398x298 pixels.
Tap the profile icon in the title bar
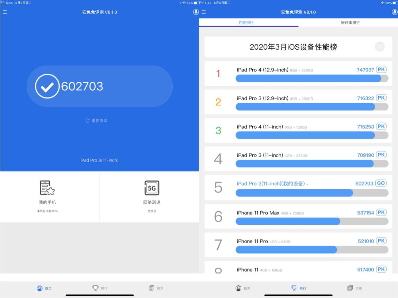(196, 12)
